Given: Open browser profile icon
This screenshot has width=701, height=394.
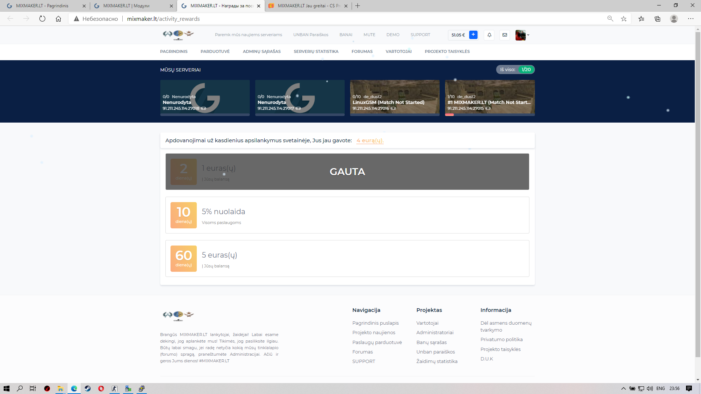Looking at the screenshot, I should click(x=674, y=19).
